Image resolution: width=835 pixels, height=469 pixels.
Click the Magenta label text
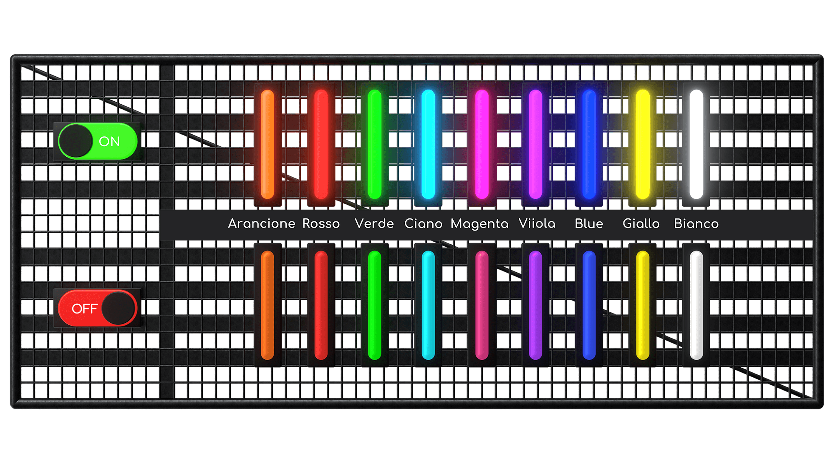479,224
